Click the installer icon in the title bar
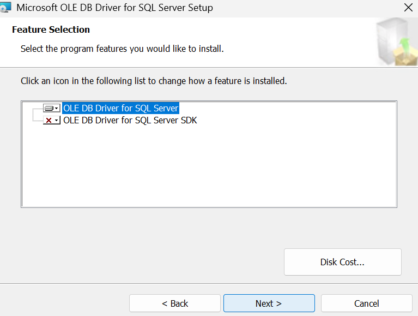Screen dimensions: 418x316 (5, 7)
